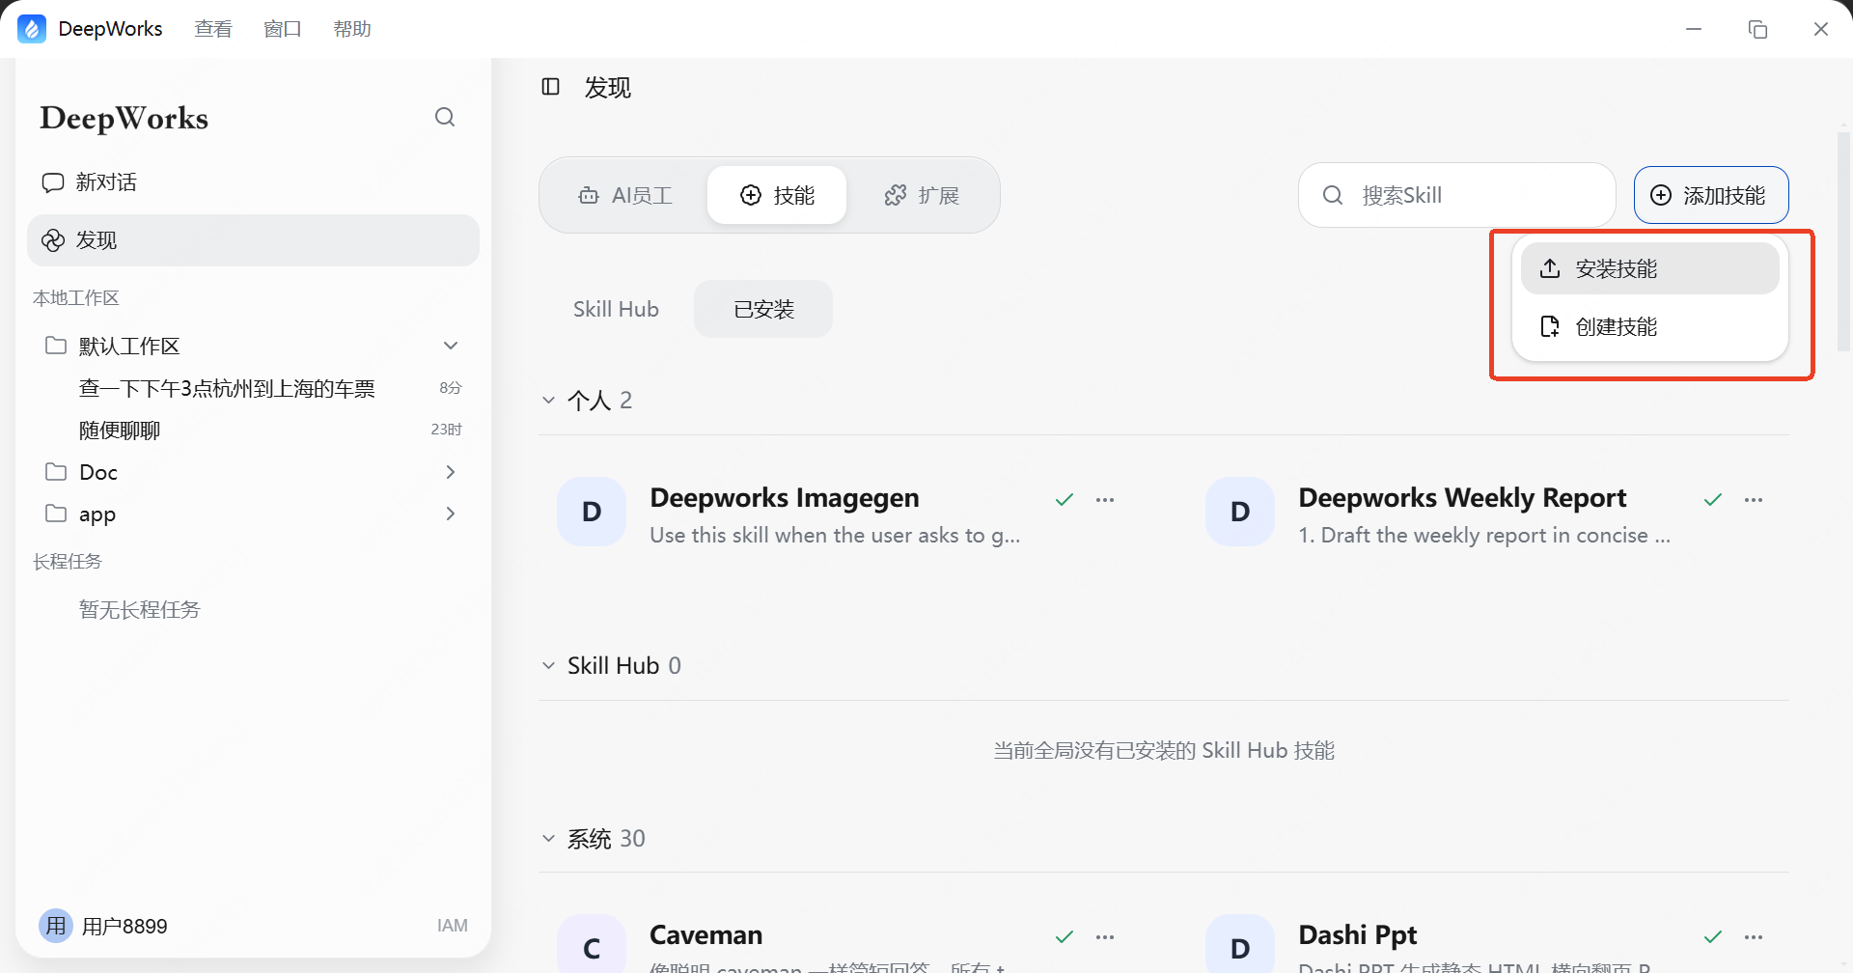1853x973 pixels.
Task: Expand the app folder chevron
Action: [451, 514]
